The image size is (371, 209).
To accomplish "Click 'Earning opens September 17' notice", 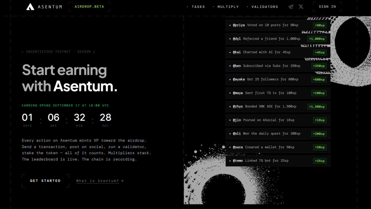I will (65, 105).
